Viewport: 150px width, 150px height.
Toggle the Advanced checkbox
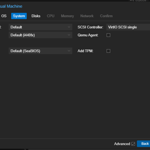(133, 144)
